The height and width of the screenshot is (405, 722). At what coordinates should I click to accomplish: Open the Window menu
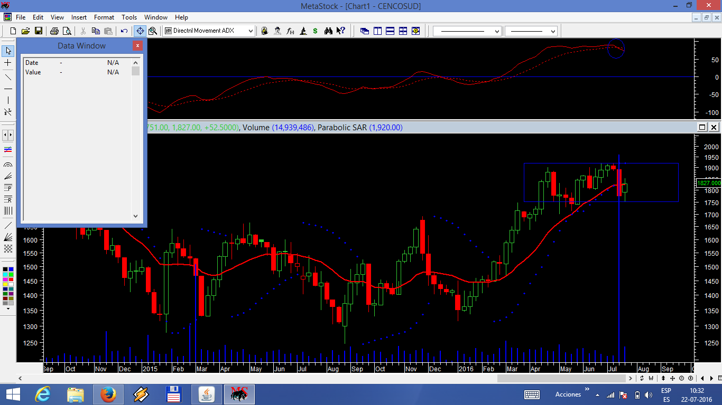point(156,17)
